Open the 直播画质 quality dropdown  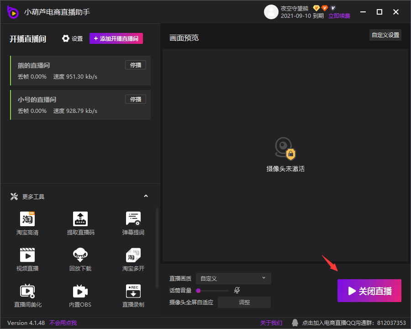[x=233, y=278]
